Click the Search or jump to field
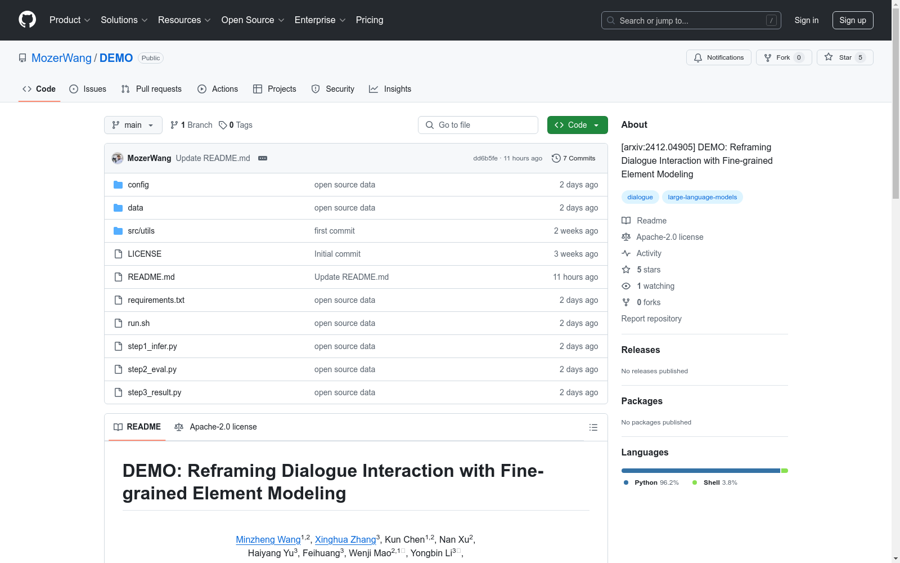The width and height of the screenshot is (900, 563). (691, 20)
